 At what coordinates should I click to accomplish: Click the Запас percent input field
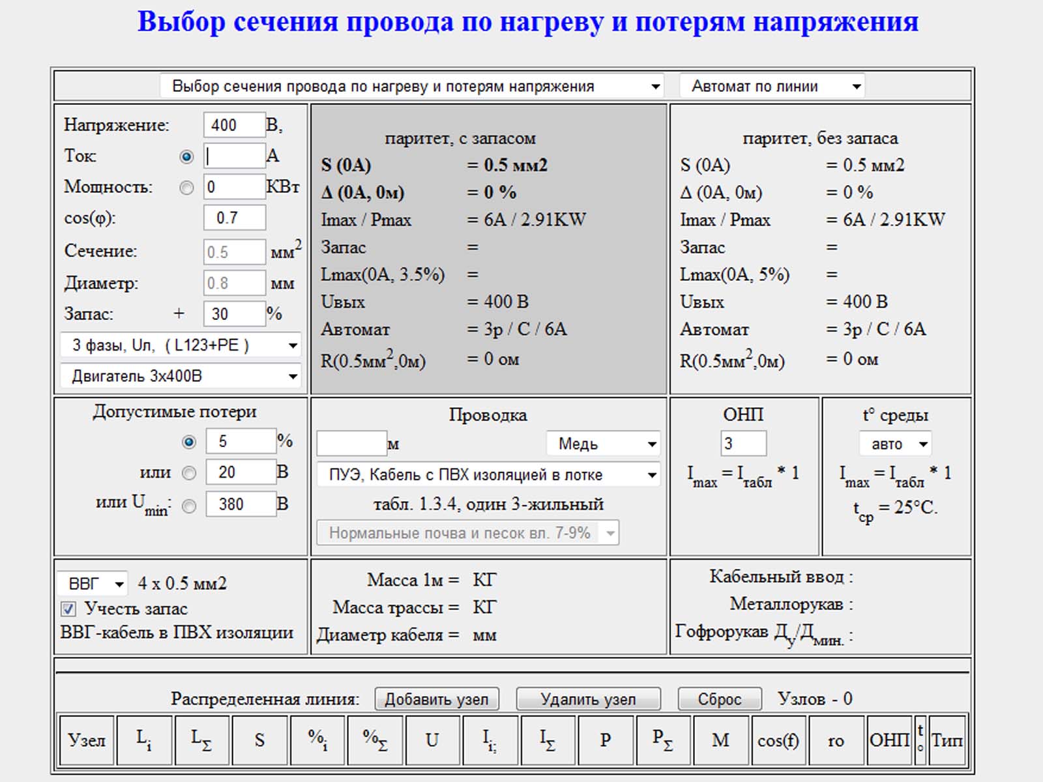pos(235,314)
